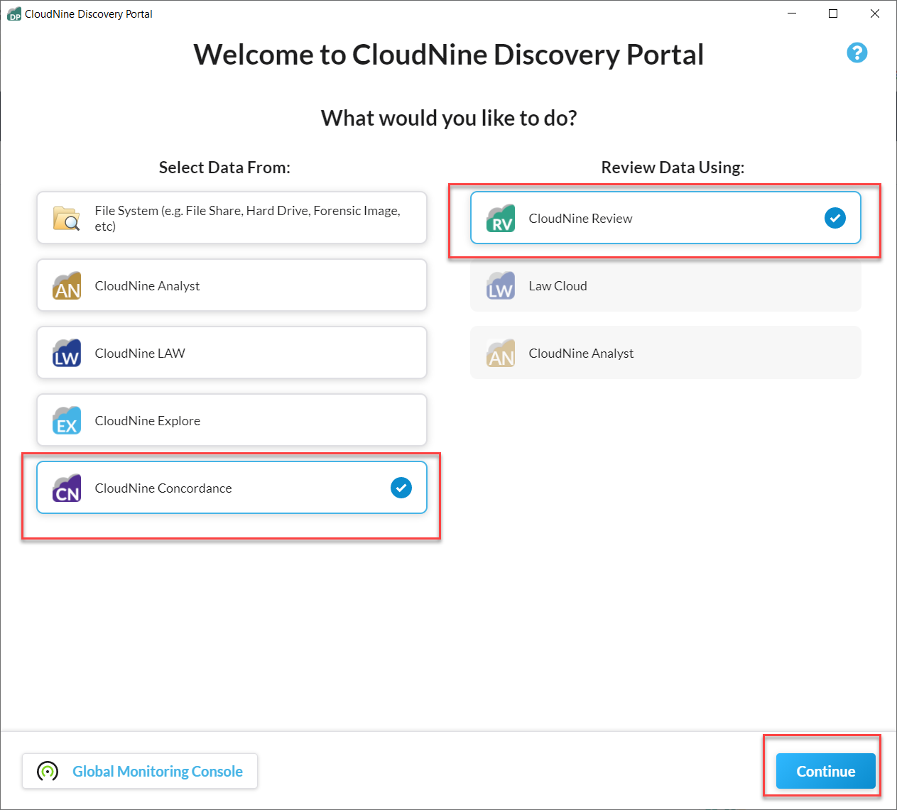Viewport: 897px width, 810px height.
Task: Click the Global Monitoring Console target icon
Action: coord(47,771)
